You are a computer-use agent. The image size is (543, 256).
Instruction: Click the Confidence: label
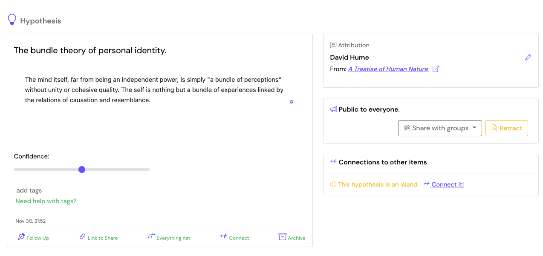(32, 156)
